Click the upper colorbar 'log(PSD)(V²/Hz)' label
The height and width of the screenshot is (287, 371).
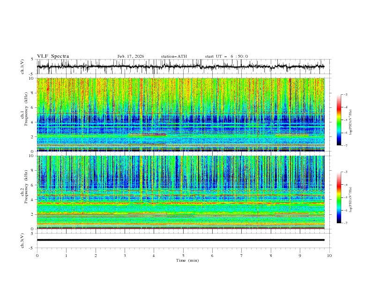pyautogui.click(x=351, y=122)
